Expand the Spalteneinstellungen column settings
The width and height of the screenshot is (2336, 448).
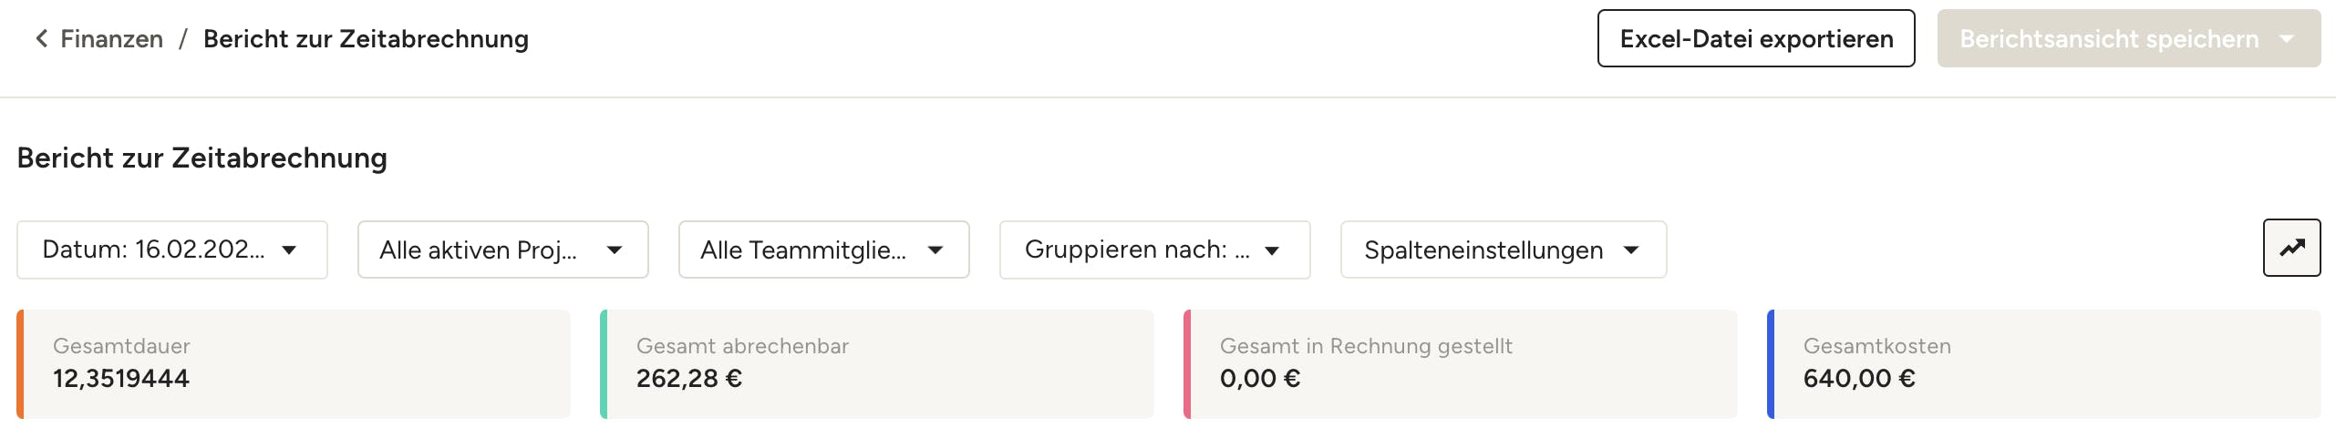1483,249
